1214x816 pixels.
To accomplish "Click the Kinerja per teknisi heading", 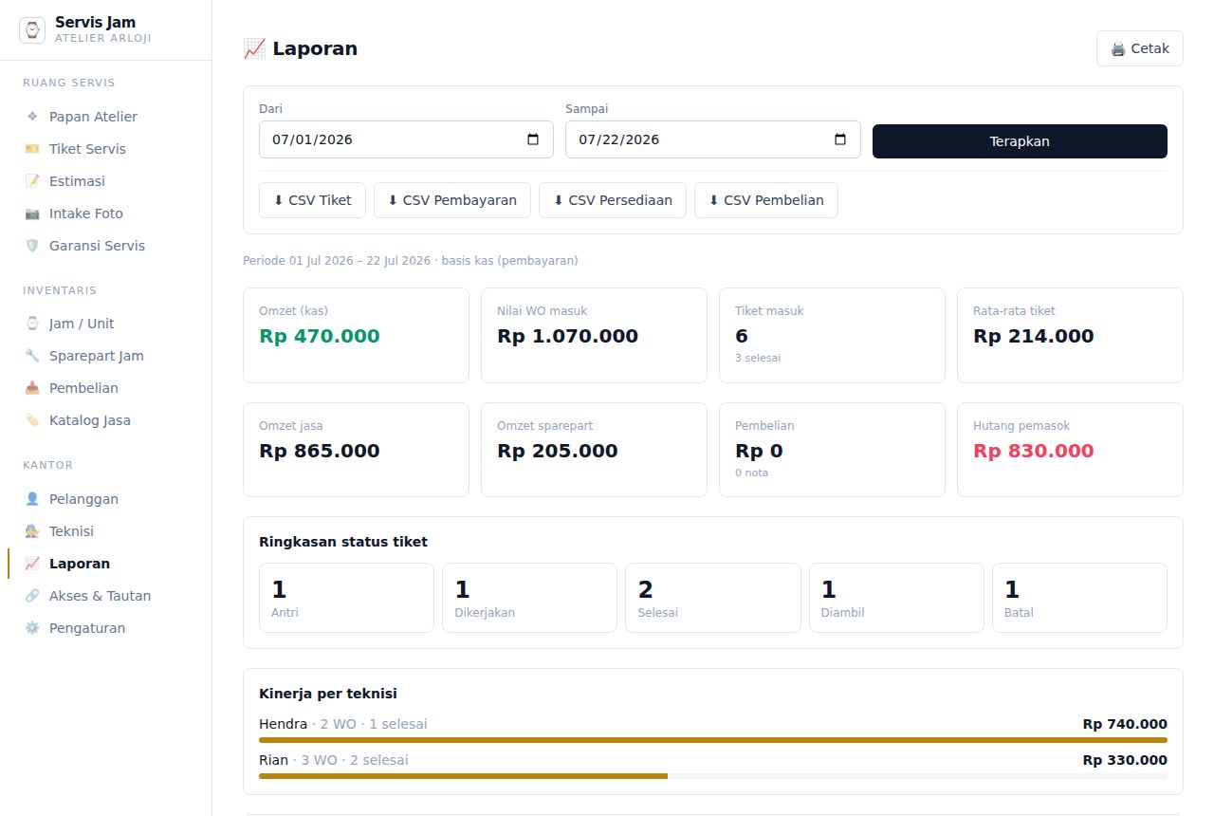I will pos(328,694).
